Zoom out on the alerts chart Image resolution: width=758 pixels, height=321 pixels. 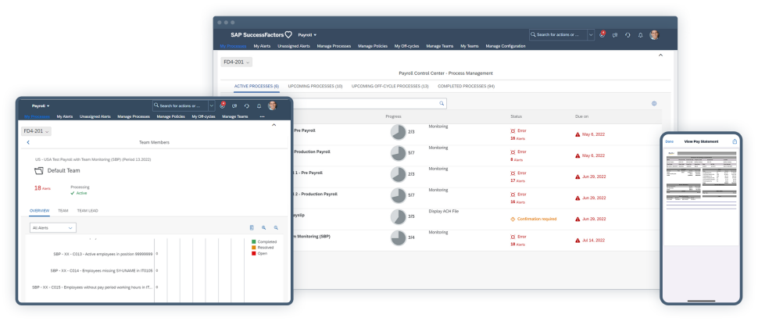[276, 228]
